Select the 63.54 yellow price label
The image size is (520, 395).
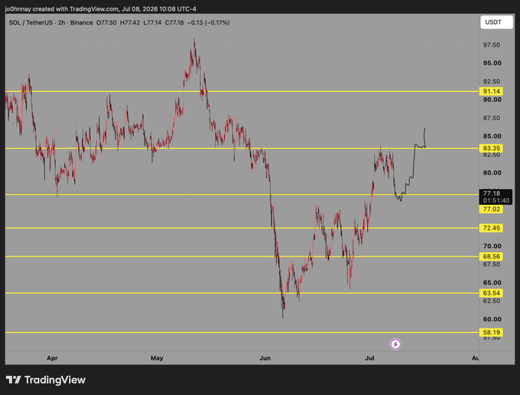491,293
